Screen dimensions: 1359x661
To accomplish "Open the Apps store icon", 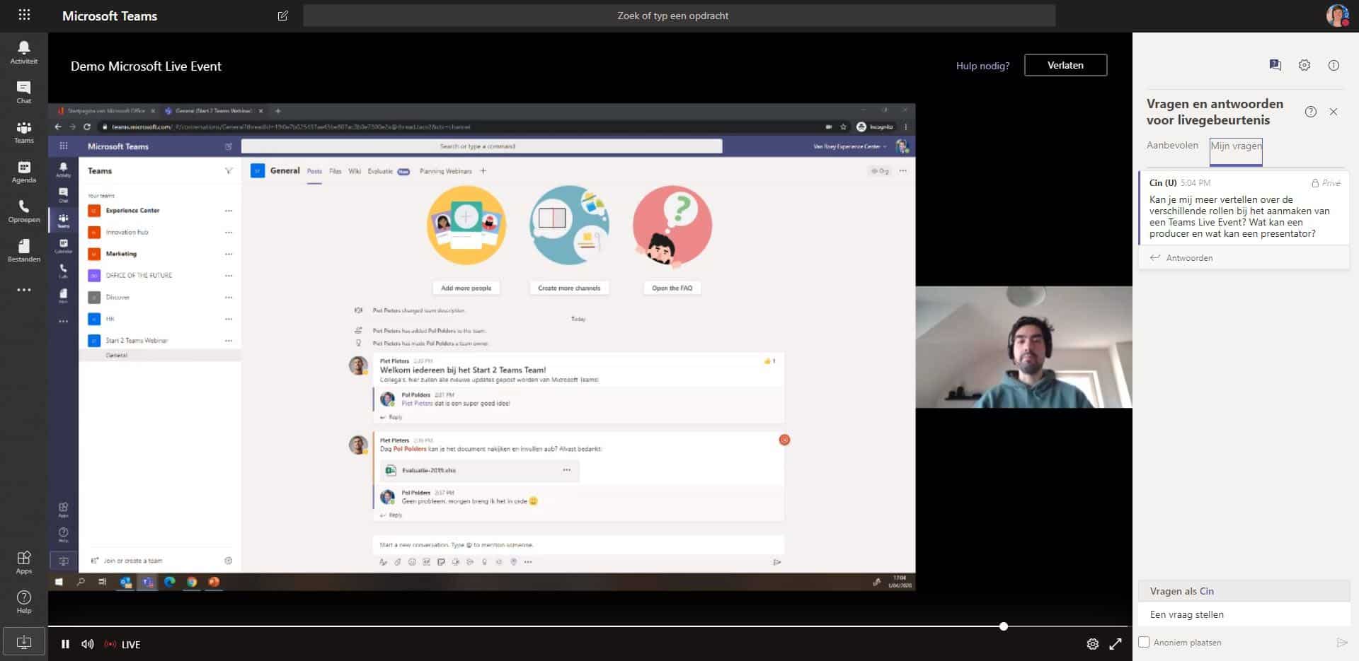I will (24, 562).
